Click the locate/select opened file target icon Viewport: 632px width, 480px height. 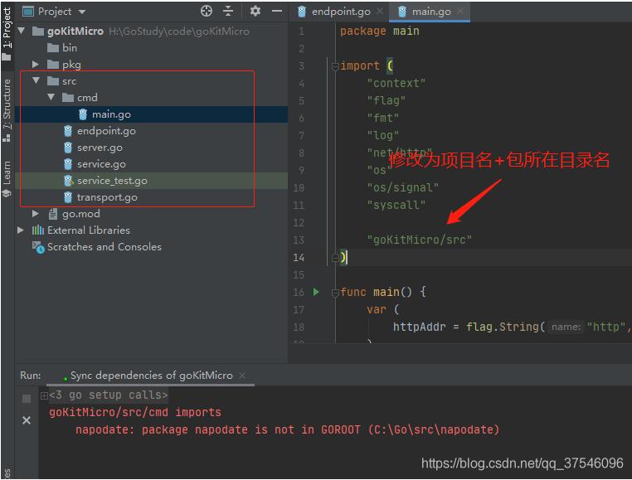pos(207,11)
